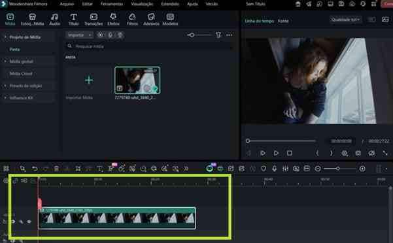Open the Arquivo menu

[67, 4]
